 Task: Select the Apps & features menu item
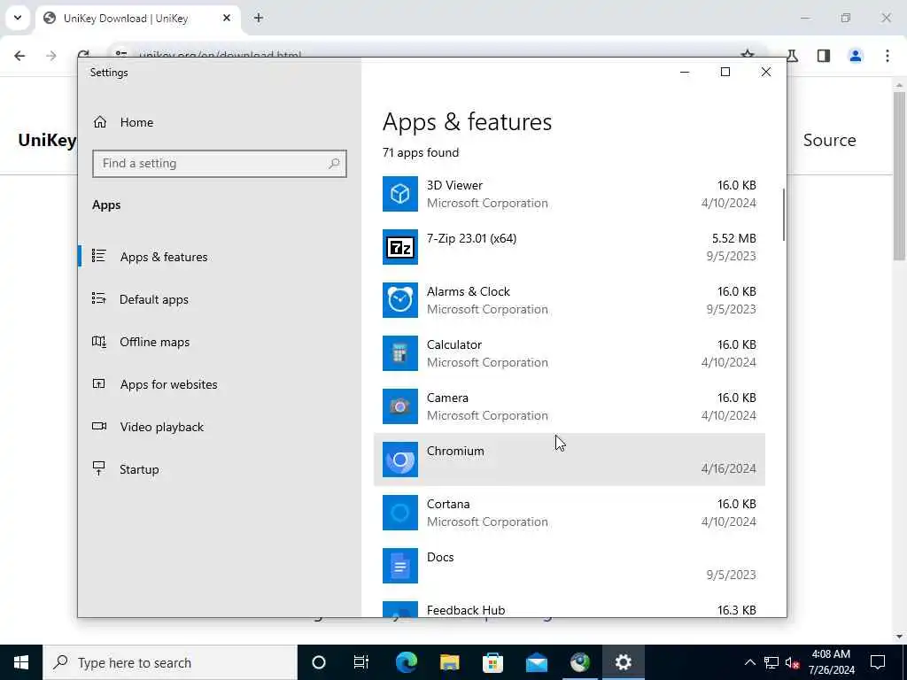[220, 257]
